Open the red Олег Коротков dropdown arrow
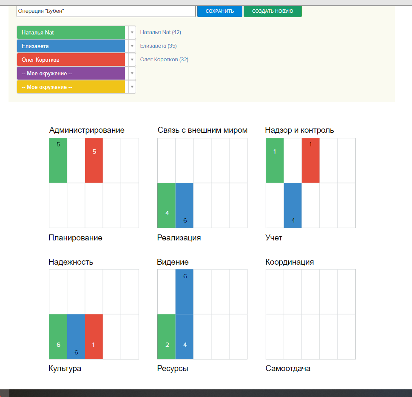 pyautogui.click(x=132, y=60)
